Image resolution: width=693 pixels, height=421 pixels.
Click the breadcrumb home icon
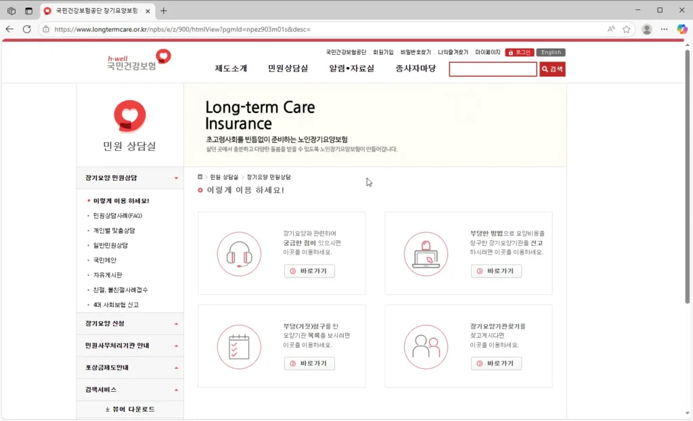coord(200,177)
